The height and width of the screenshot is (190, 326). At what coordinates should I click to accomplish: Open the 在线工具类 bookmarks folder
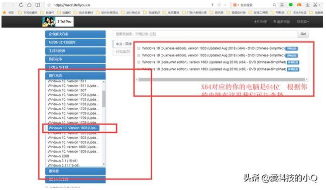click(x=258, y=12)
